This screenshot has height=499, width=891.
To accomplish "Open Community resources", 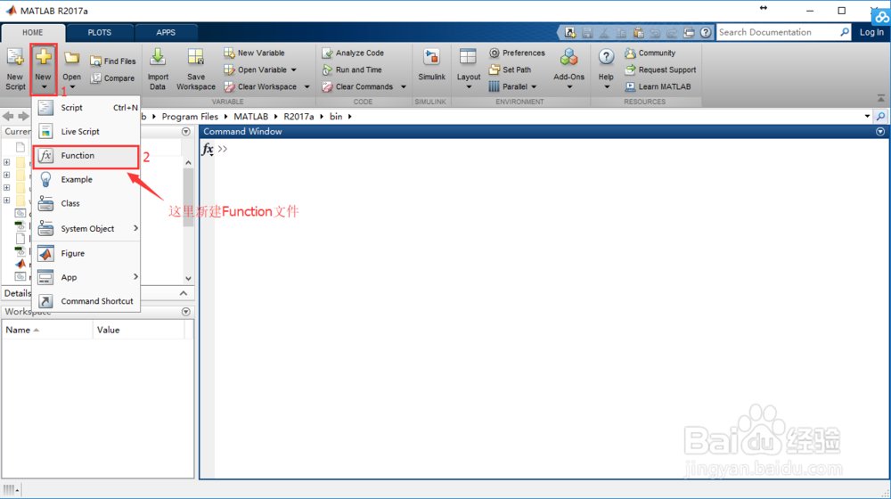I will pos(650,53).
